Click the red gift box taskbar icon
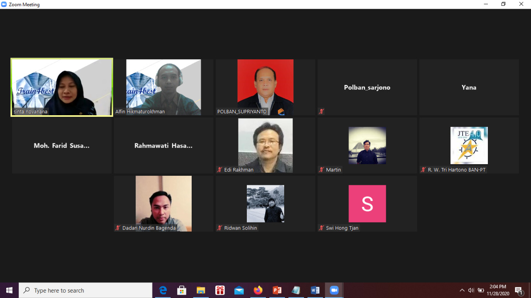The image size is (531, 298). point(220,290)
